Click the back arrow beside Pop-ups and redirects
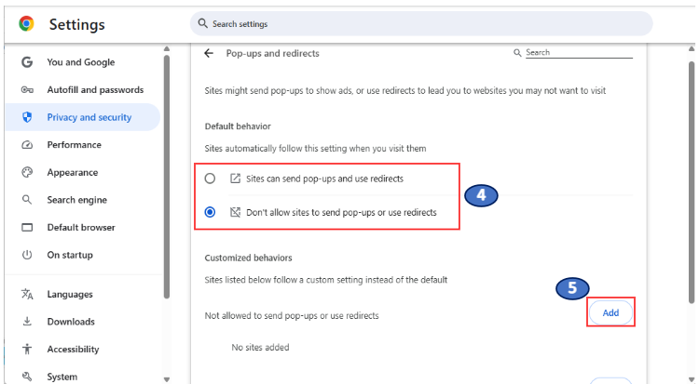 click(x=209, y=53)
